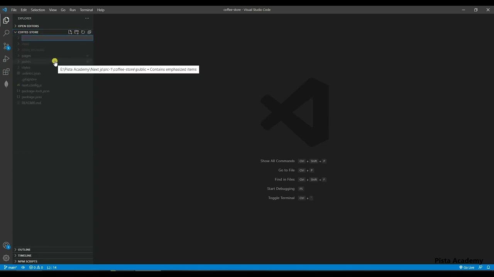This screenshot has width=494, height=277.
Task: Open the .eslintrc.json file
Action: coord(53,73)
